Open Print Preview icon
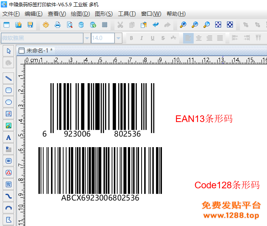This screenshot has height=226, width=267. [x=69, y=25]
